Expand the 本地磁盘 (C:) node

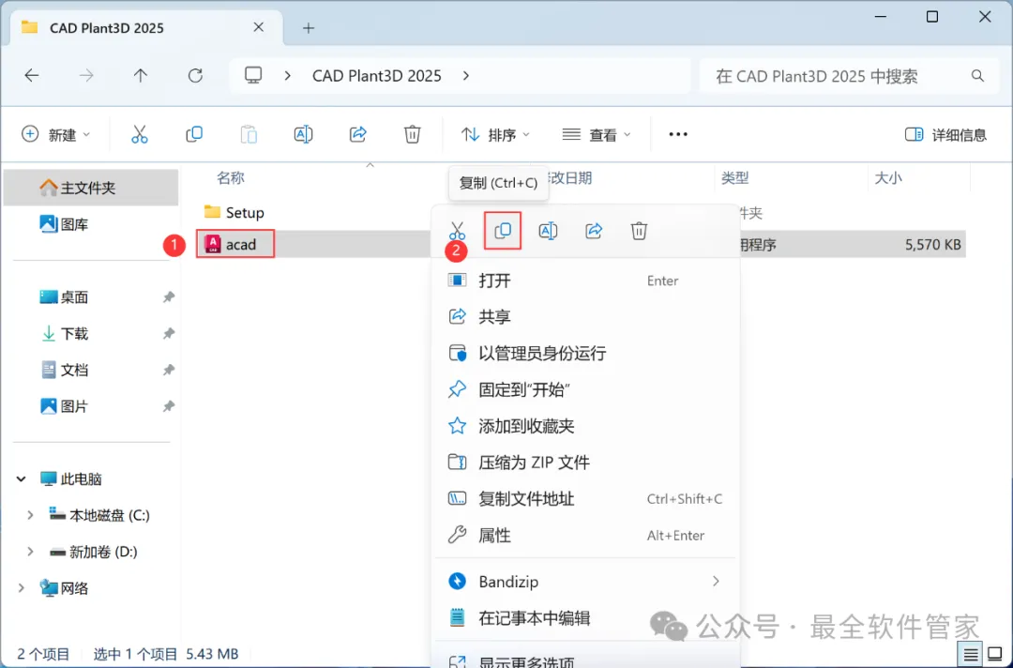click(30, 515)
